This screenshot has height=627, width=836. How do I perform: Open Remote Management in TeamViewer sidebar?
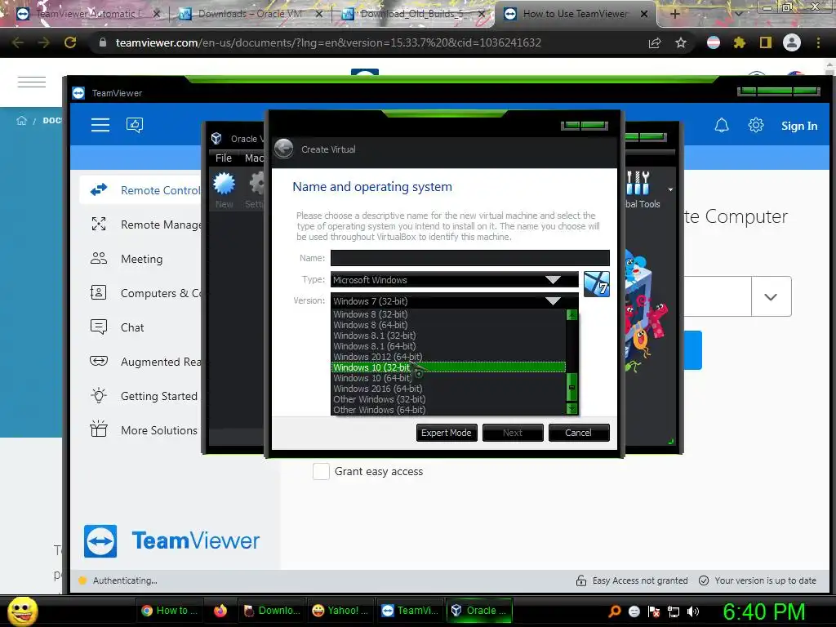pyautogui.click(x=141, y=225)
